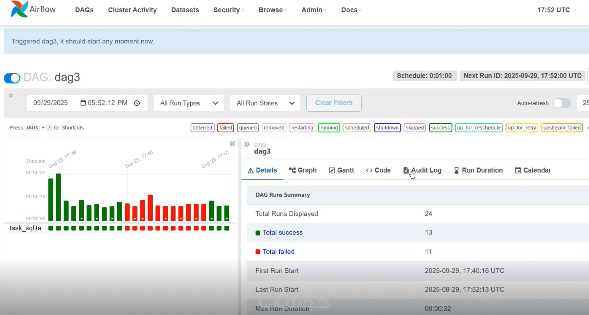Open the Security menu
Image resolution: width=589 pixels, height=315 pixels.
[229, 10]
